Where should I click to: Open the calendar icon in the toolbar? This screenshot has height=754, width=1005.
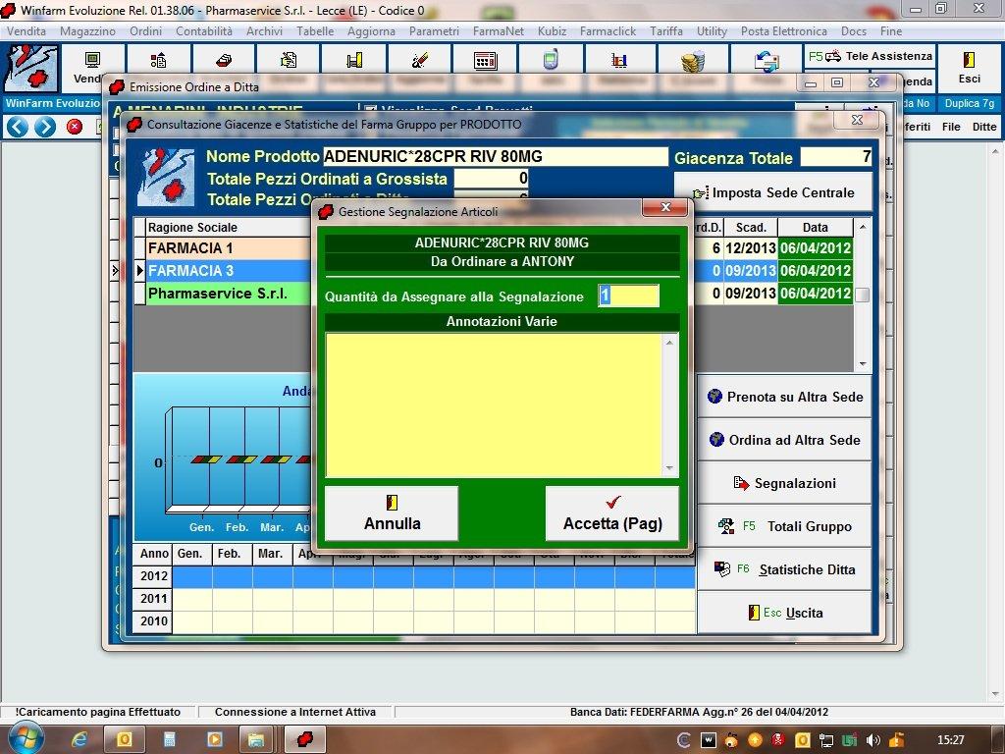coord(485,61)
